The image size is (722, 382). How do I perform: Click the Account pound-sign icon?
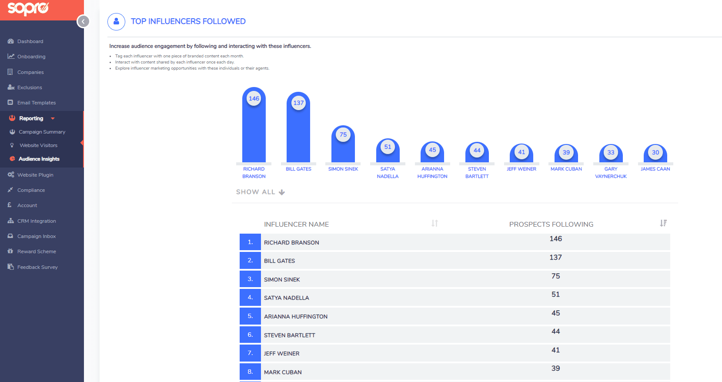click(x=10, y=205)
